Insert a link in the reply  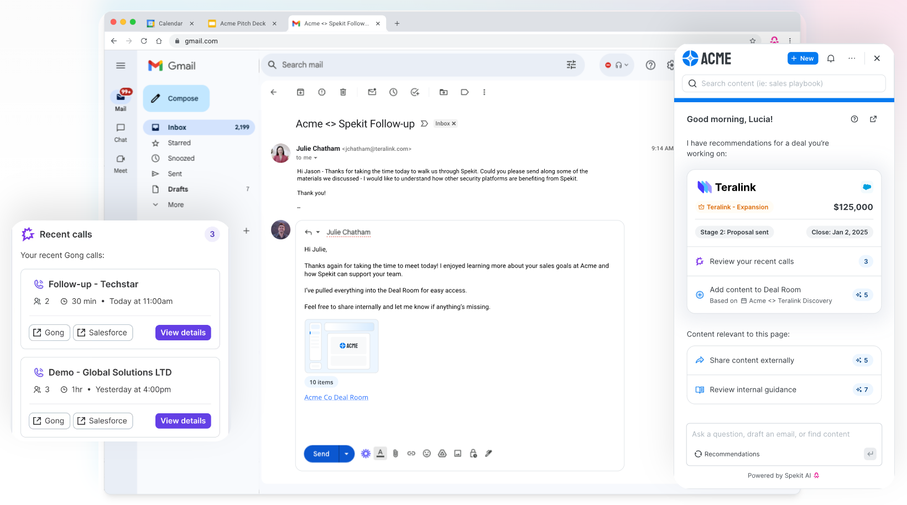pos(411,454)
